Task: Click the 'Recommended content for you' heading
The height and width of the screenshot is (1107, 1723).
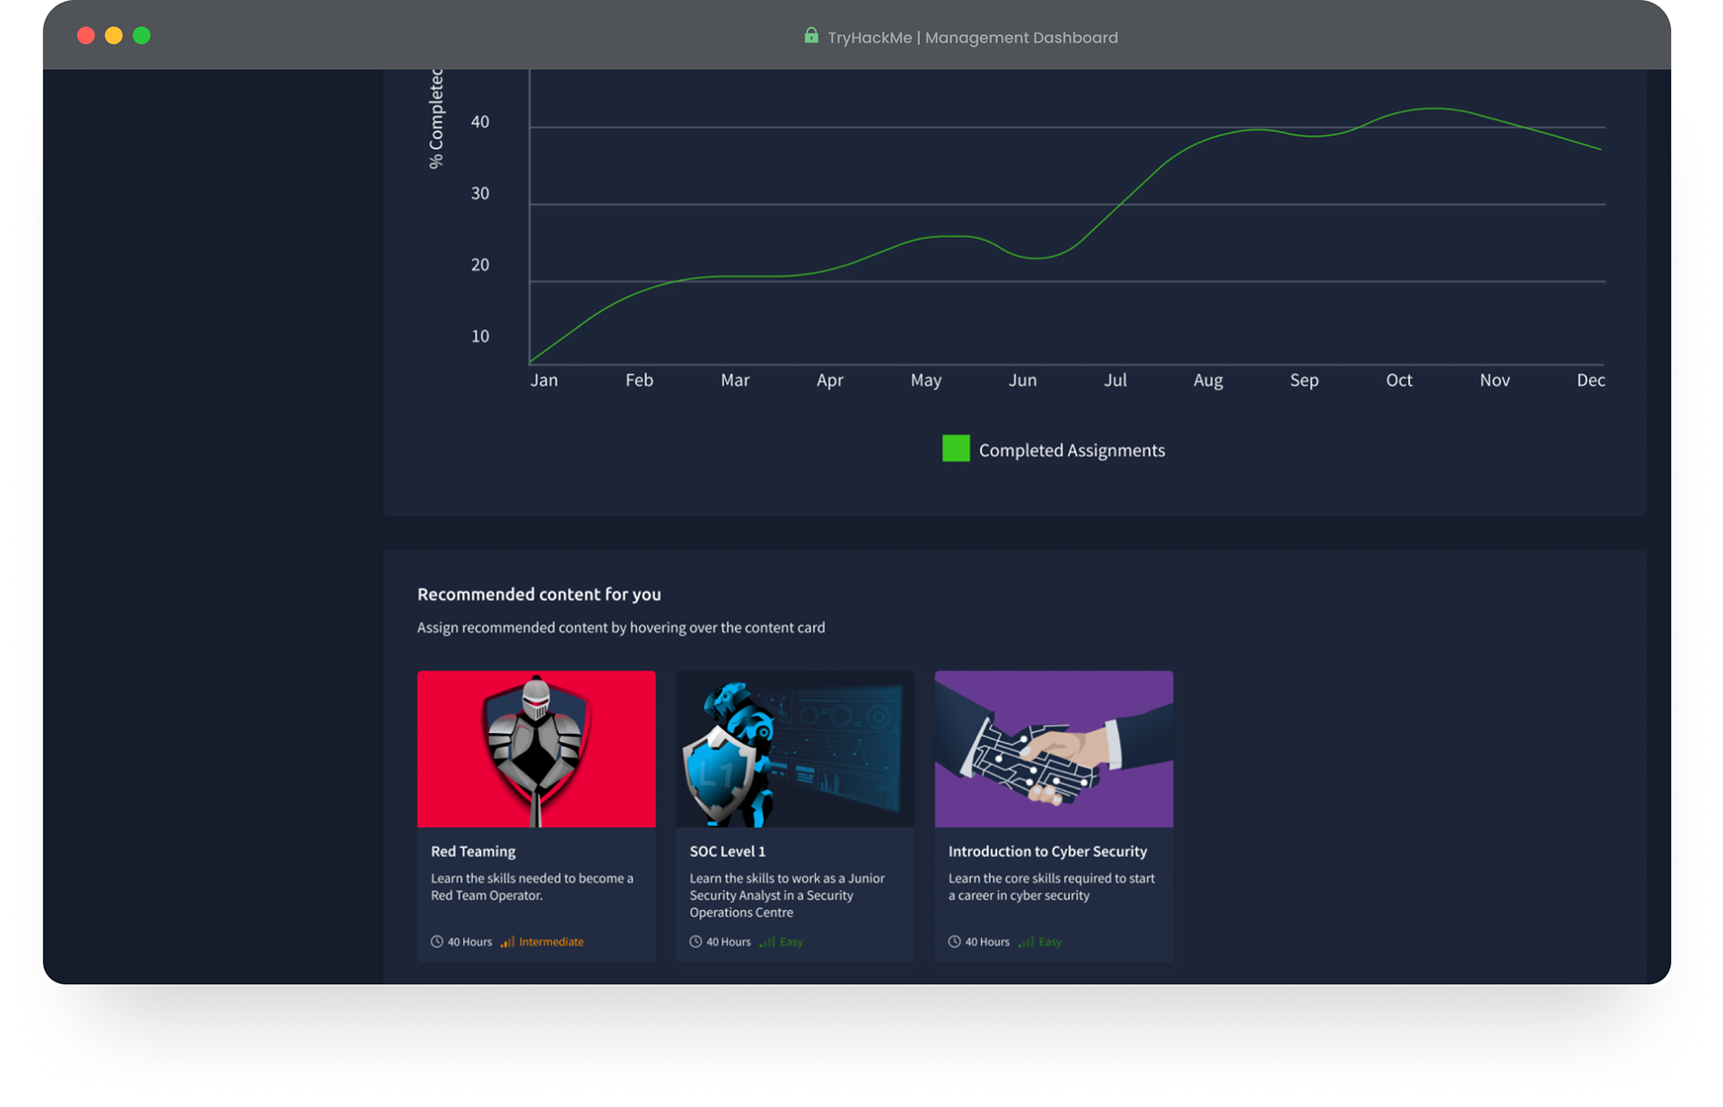Action: tap(539, 594)
